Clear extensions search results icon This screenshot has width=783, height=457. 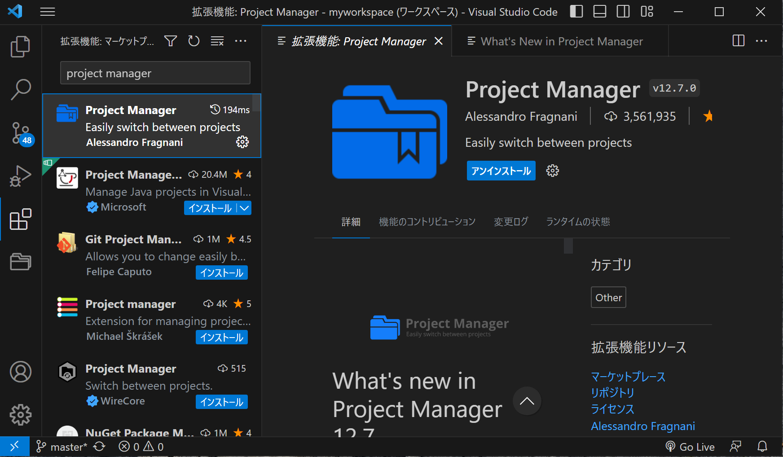tap(217, 41)
